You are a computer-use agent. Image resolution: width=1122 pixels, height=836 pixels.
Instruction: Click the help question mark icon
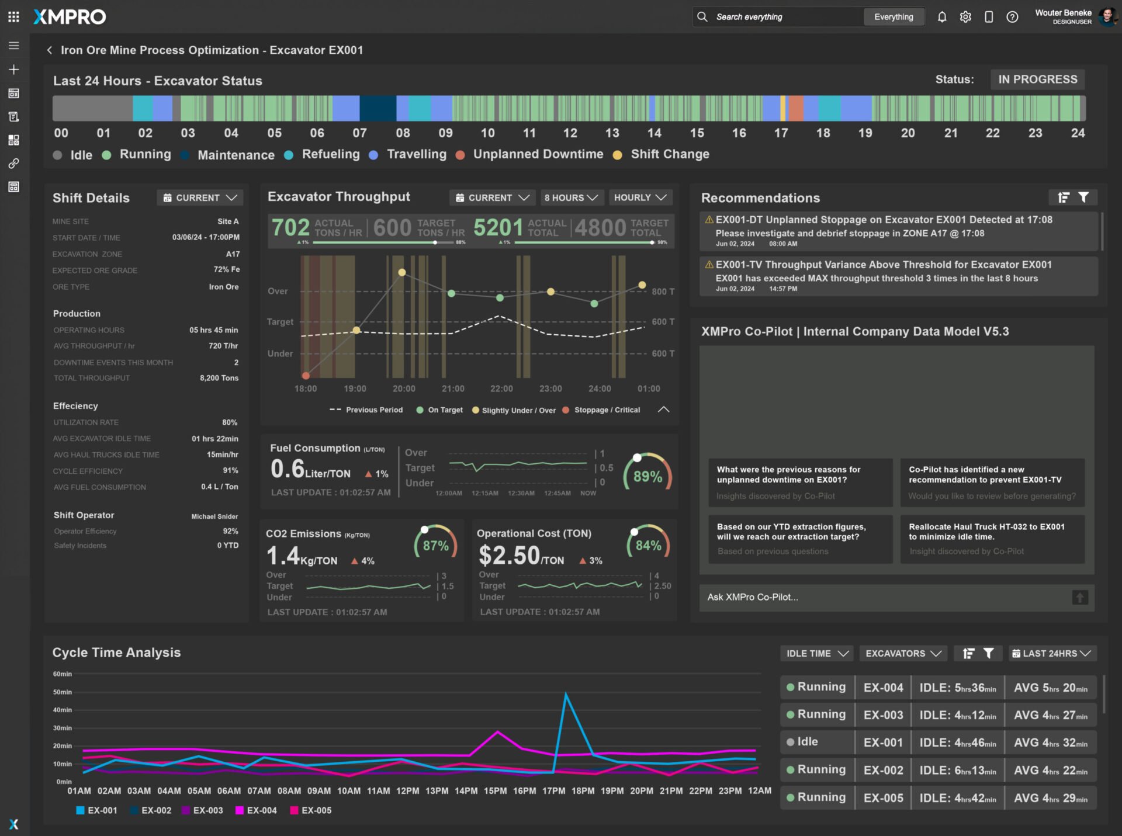point(1012,17)
